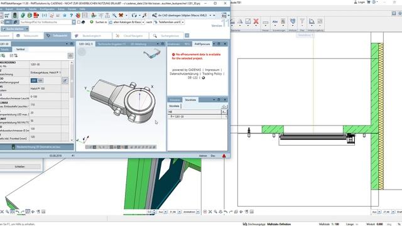Switch to the Cloud Navigator tab
Viewport: 402px width, 226px height.
click(x=130, y=36)
